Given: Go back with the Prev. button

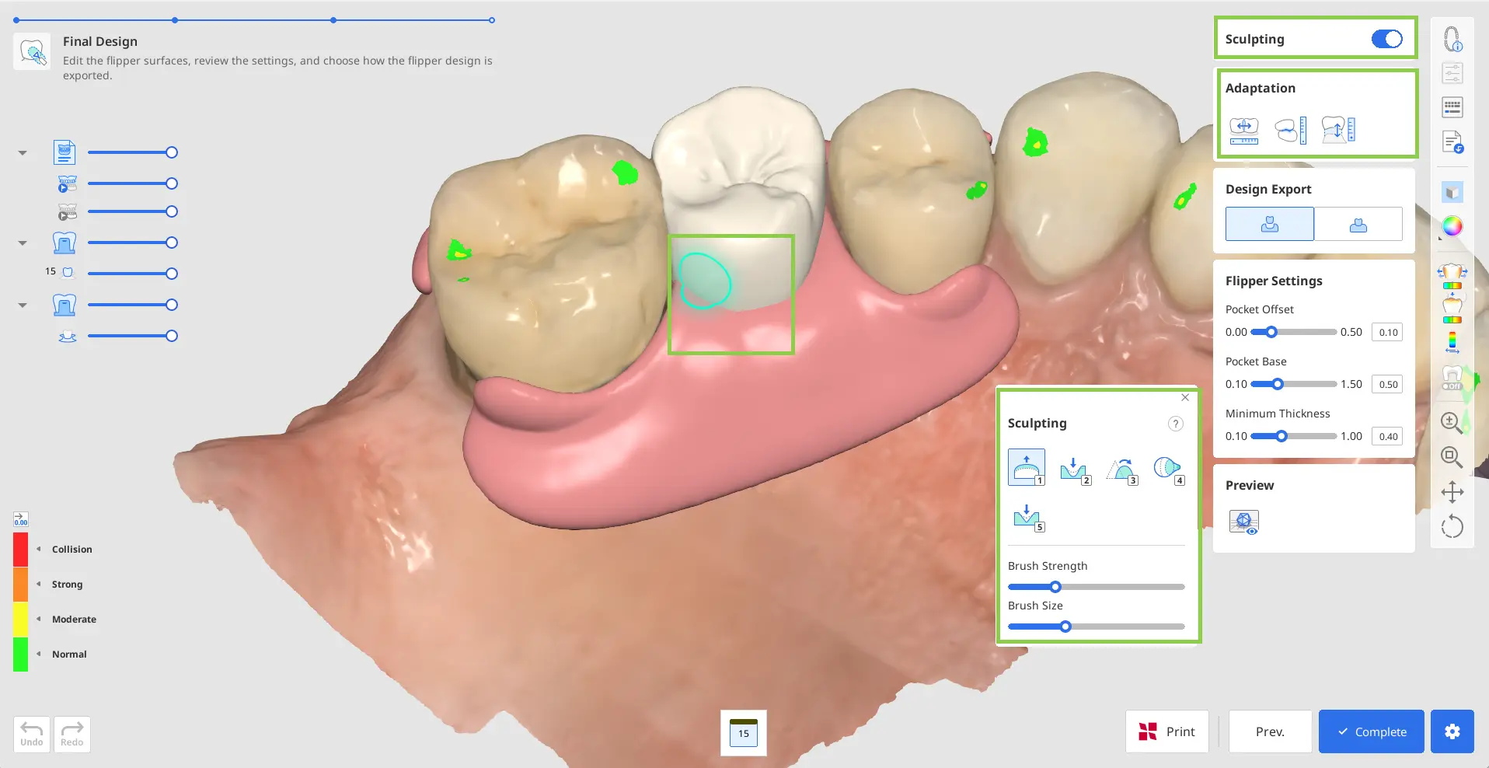Looking at the screenshot, I should (x=1270, y=731).
